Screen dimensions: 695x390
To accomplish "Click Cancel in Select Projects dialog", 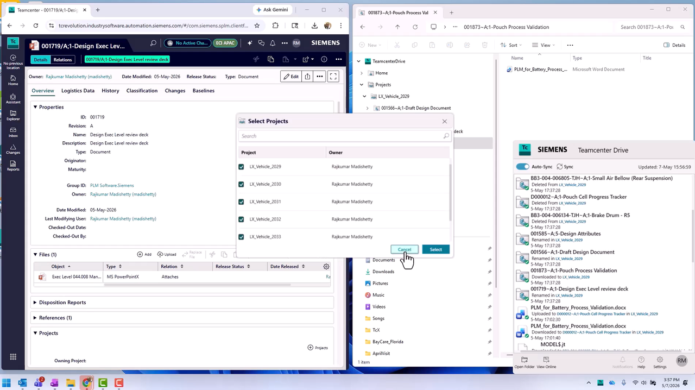I will [405, 249].
